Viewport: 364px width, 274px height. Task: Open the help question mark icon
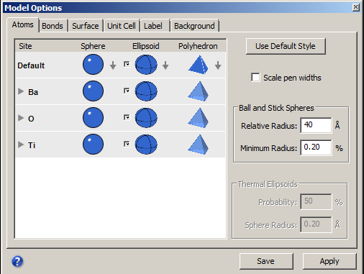pos(17,261)
